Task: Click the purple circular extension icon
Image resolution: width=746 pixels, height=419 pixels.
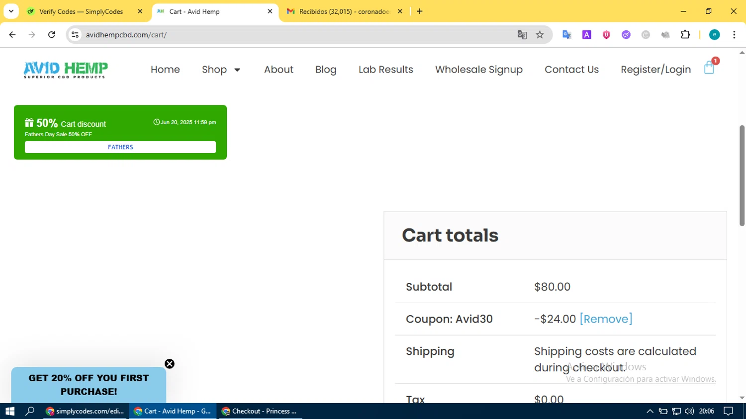Action: 626,35
